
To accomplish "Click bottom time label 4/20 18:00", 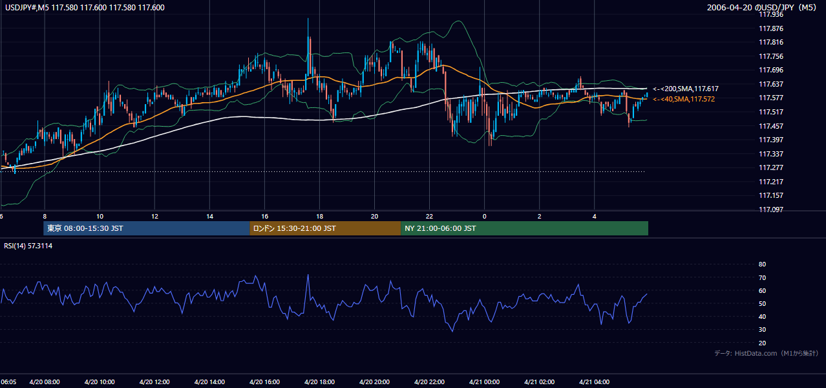I will pyautogui.click(x=320, y=382).
